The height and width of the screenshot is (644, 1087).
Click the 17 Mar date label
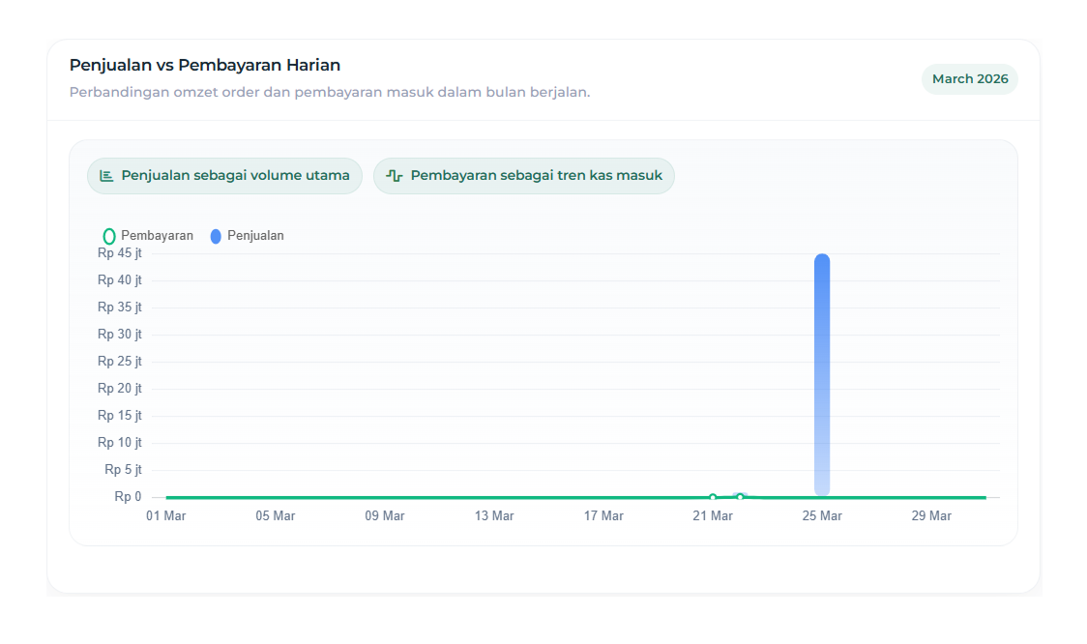(603, 516)
